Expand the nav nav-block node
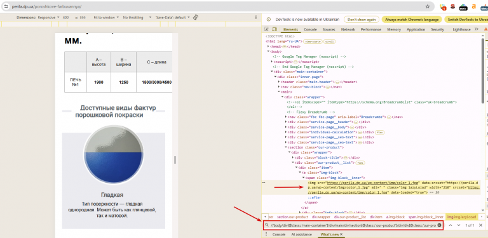Viewport: 488px width, 238px height. 279,87
